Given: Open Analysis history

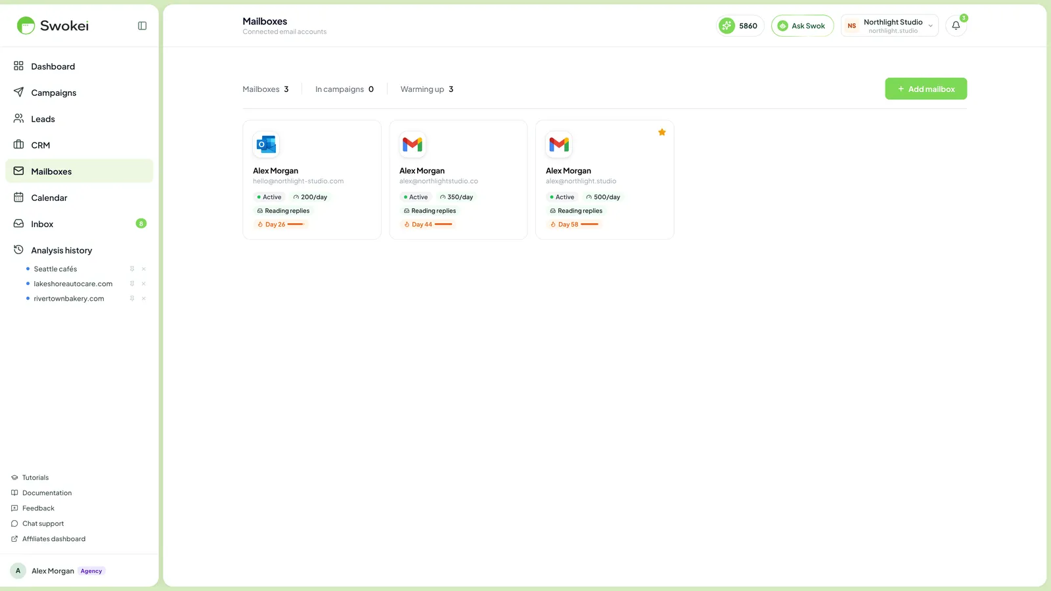Looking at the screenshot, I should point(79,250).
